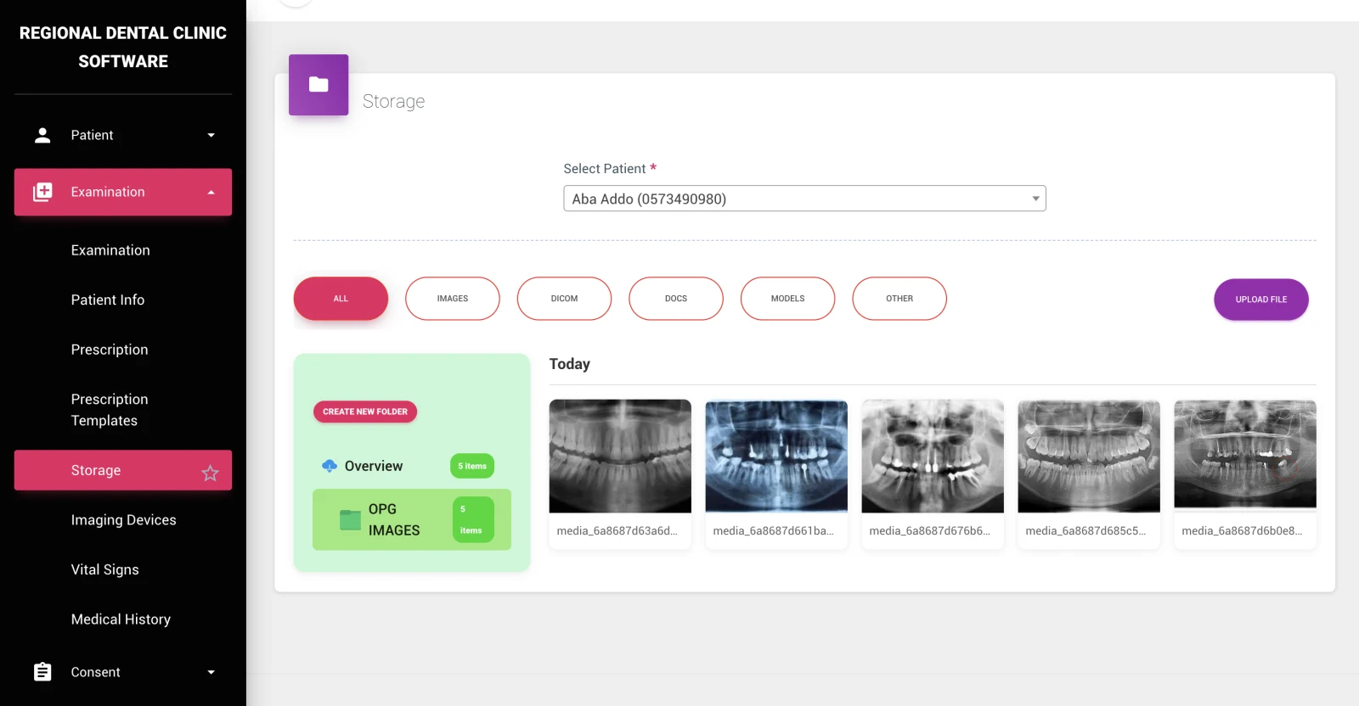Screen dimensions: 1359x706
Task: Click the file name media_6a8687d6b0e8...
Action: click(1243, 531)
